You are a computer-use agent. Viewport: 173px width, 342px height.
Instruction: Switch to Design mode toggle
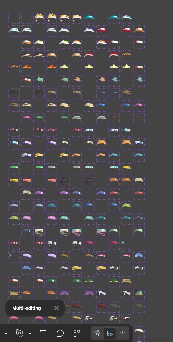[110, 333]
